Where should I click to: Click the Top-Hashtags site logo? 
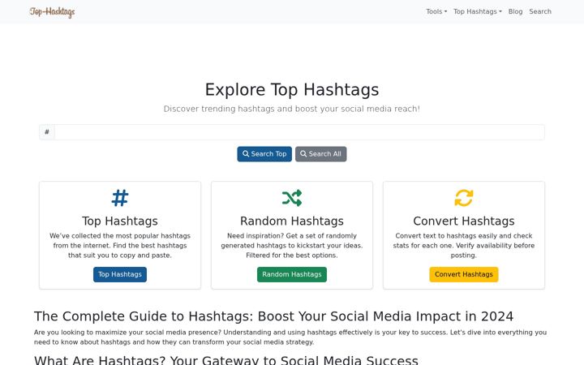(x=52, y=12)
